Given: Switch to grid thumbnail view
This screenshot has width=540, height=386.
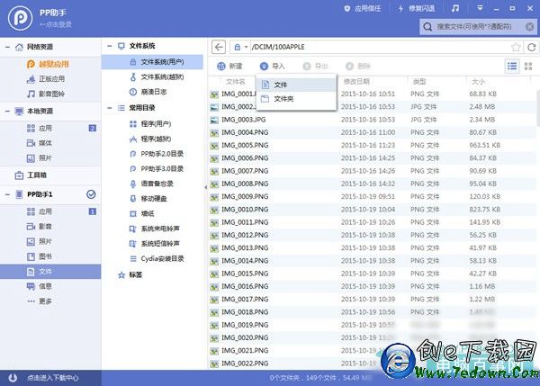Looking at the screenshot, I should pyautogui.click(x=528, y=66).
